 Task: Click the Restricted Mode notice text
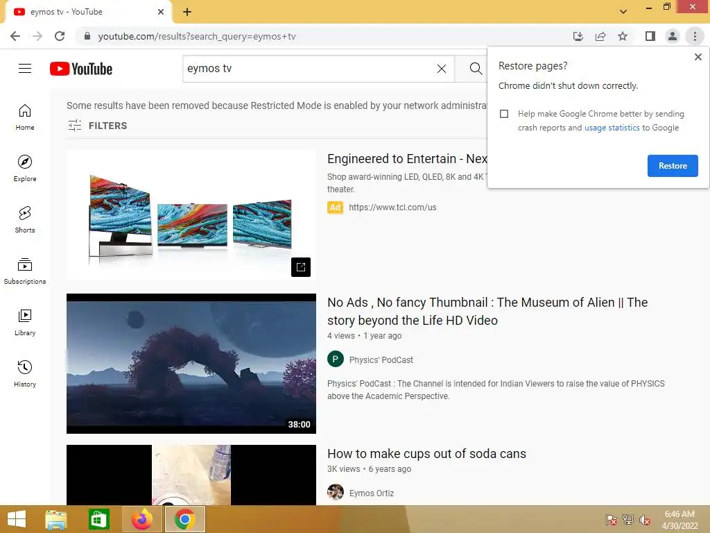(277, 105)
